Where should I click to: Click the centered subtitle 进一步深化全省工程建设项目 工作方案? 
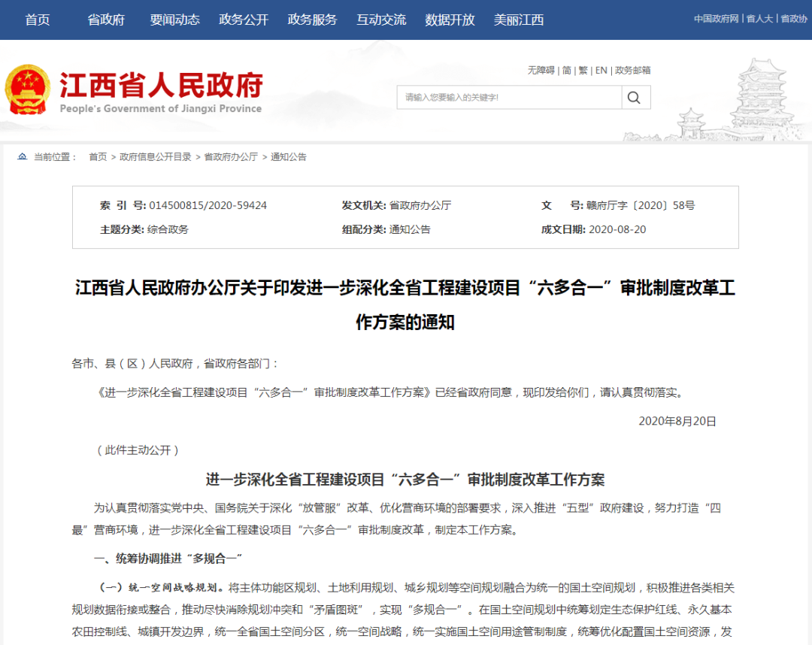pos(405,480)
